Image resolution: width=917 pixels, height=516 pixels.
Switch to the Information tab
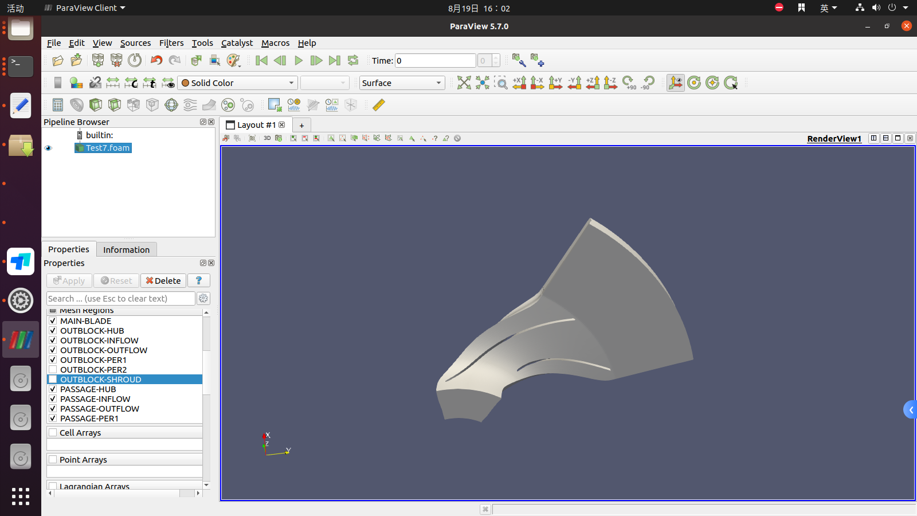126,250
